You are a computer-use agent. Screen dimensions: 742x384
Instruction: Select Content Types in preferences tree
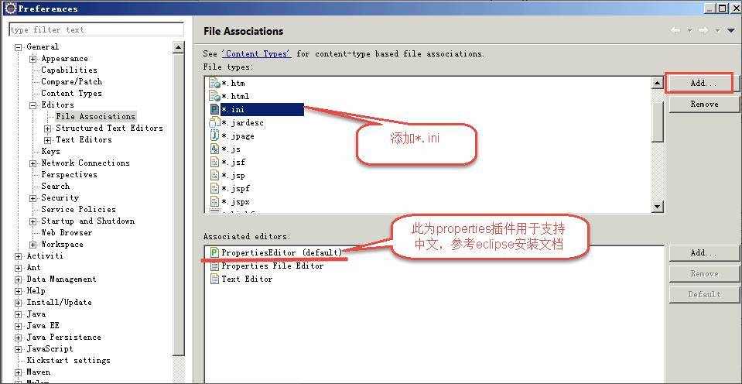click(x=71, y=94)
